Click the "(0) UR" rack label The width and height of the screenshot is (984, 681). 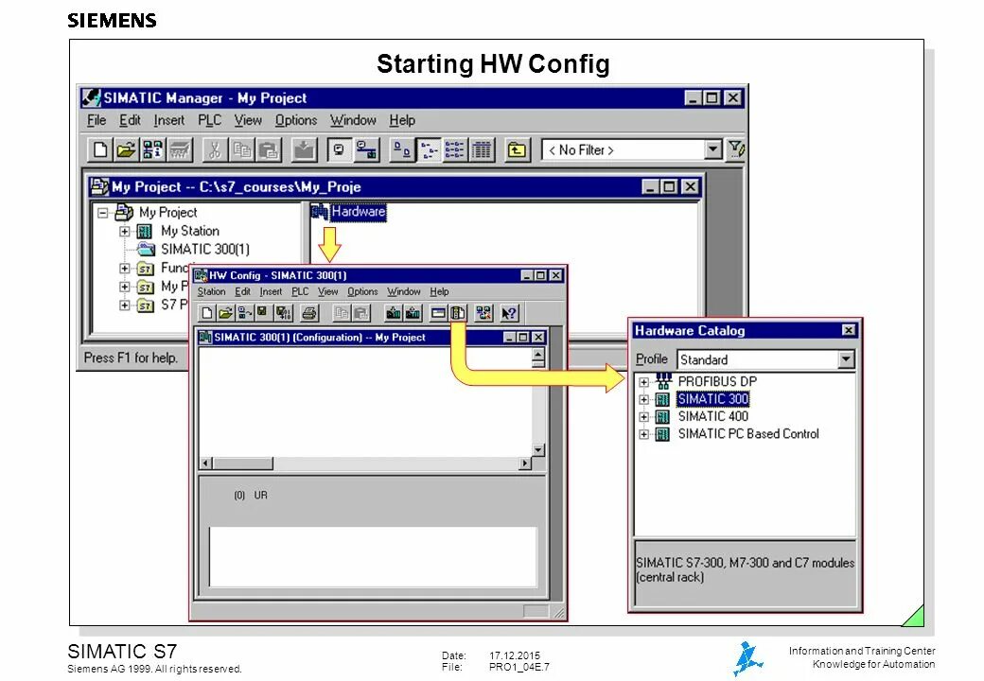(x=251, y=496)
